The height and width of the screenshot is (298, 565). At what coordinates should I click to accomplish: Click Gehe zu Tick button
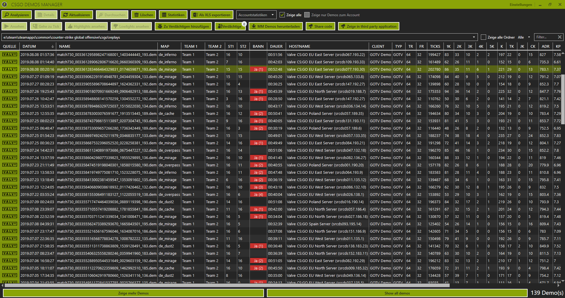pyautogui.click(x=46, y=26)
